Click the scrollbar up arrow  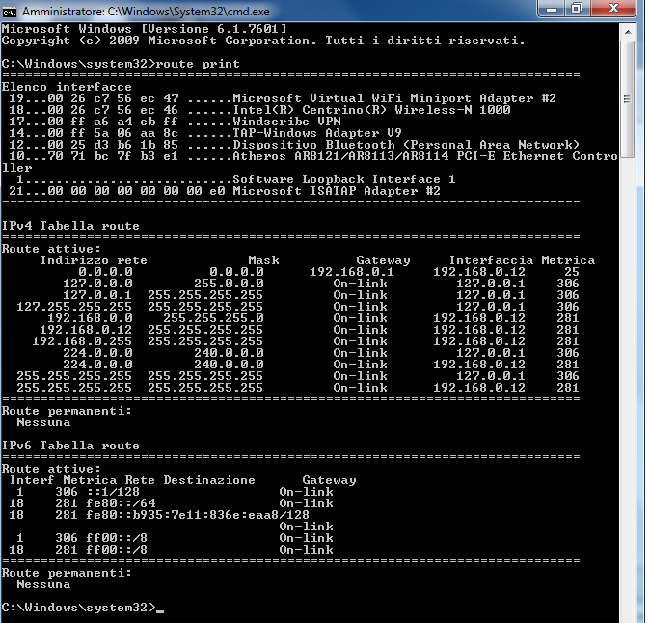tap(628, 32)
